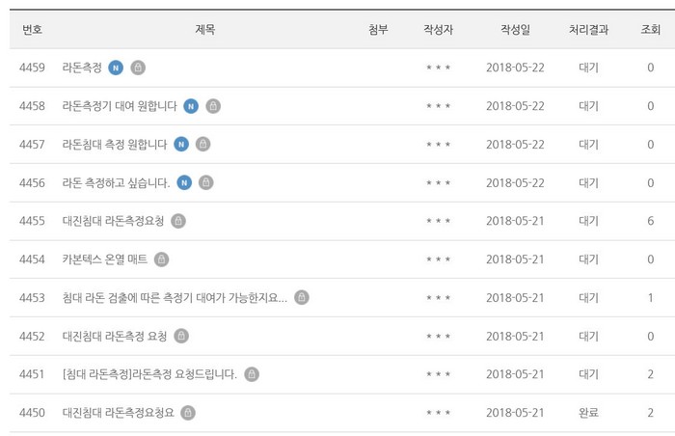Click the lock icon beside 라돈측정 title

coord(138,68)
